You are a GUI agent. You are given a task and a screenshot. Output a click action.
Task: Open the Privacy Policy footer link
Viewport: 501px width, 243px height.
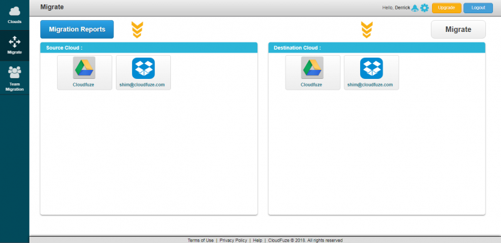coord(233,240)
